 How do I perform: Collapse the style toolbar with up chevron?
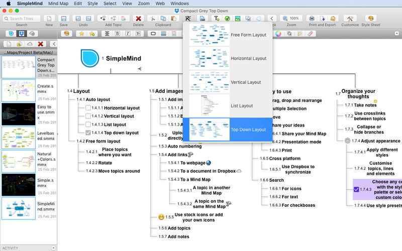pyautogui.click(x=396, y=34)
